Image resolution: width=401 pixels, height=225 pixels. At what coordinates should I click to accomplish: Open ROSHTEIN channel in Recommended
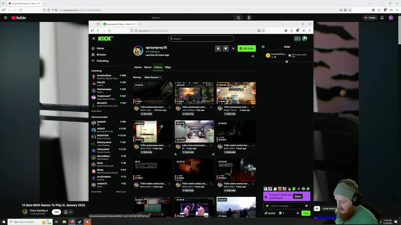[109, 137]
